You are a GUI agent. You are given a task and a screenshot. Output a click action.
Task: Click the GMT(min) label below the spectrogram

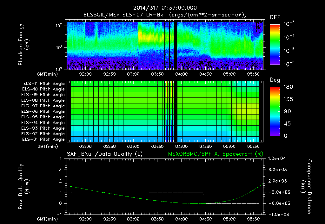[x=47, y=74]
